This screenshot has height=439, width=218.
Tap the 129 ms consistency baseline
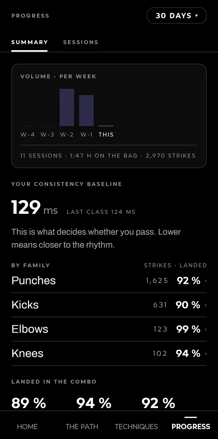[35, 208]
